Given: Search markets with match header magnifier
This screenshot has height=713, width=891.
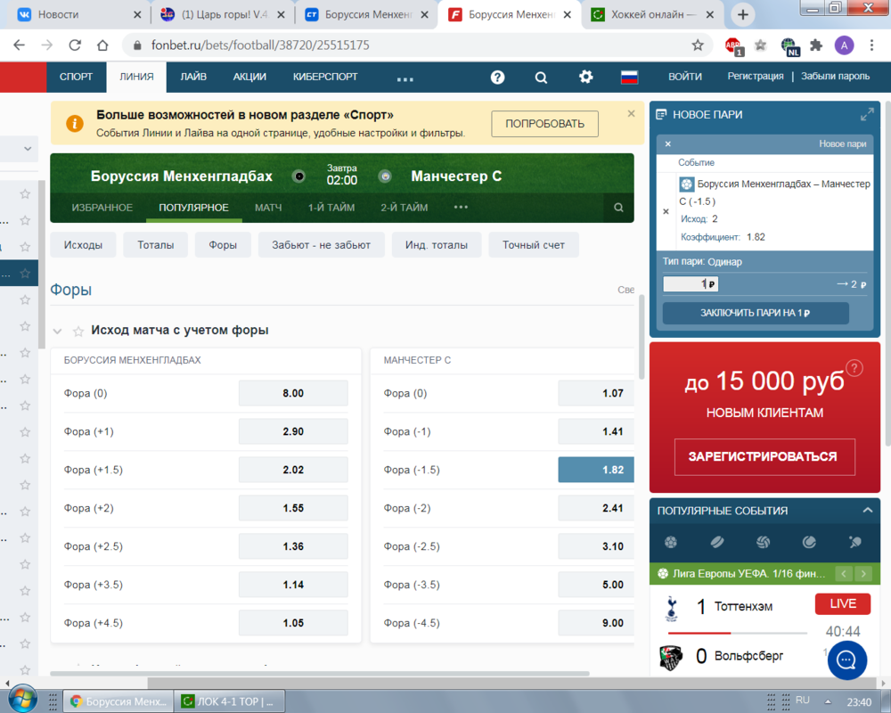Looking at the screenshot, I should pos(618,208).
